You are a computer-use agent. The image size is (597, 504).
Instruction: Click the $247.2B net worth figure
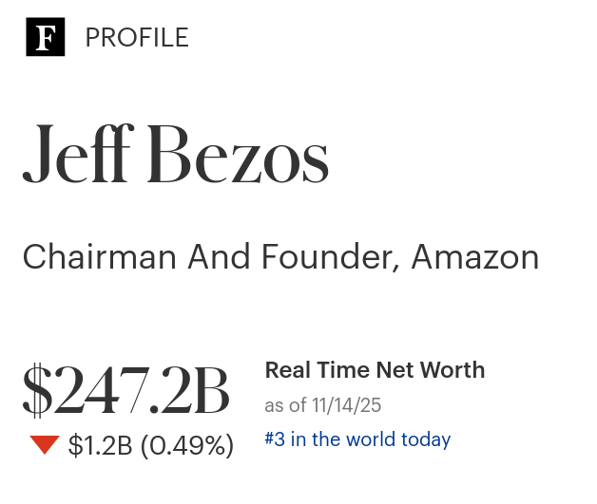coord(125,391)
